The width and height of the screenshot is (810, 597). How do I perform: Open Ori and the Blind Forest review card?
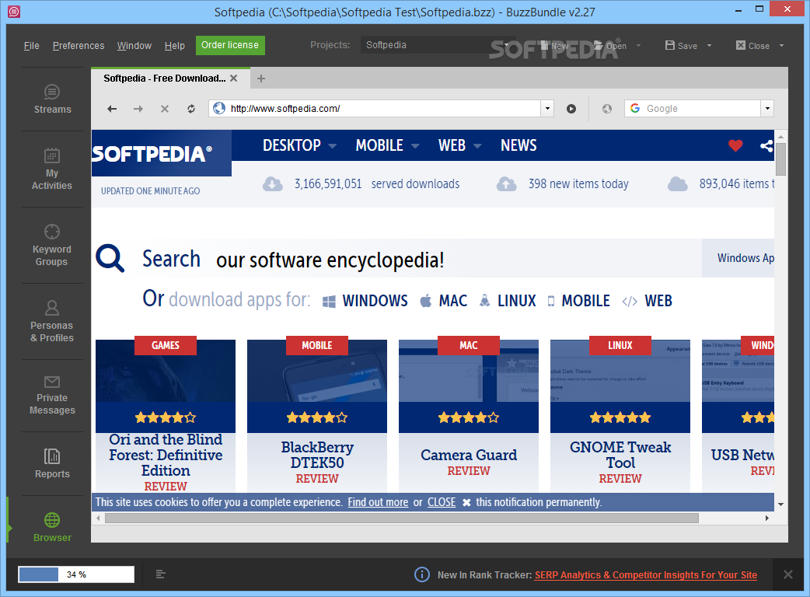(x=166, y=415)
